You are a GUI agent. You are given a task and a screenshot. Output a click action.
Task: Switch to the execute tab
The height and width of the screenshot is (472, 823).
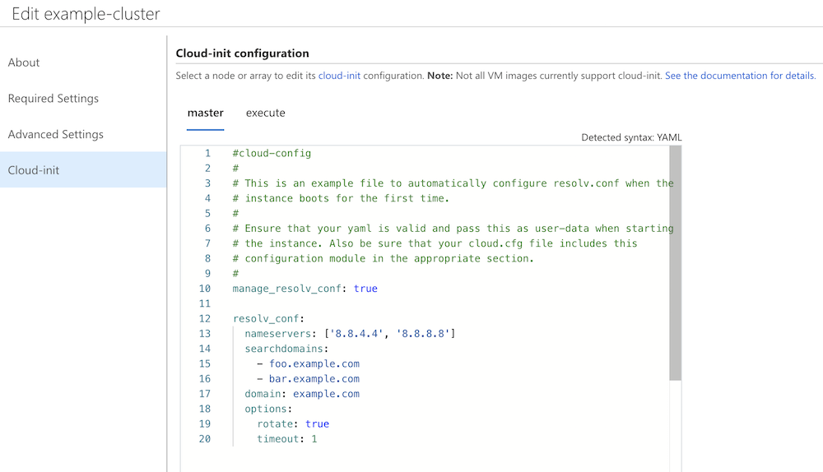coord(266,113)
